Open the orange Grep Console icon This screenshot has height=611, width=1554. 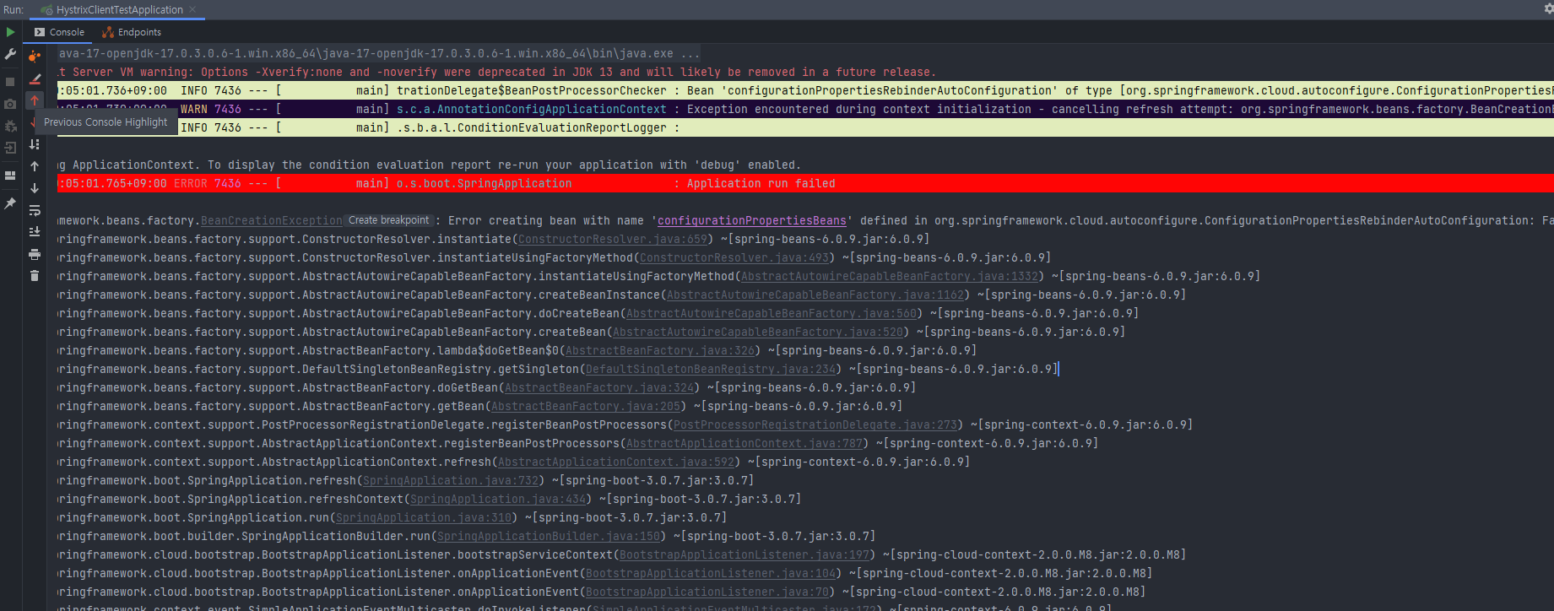pos(35,57)
